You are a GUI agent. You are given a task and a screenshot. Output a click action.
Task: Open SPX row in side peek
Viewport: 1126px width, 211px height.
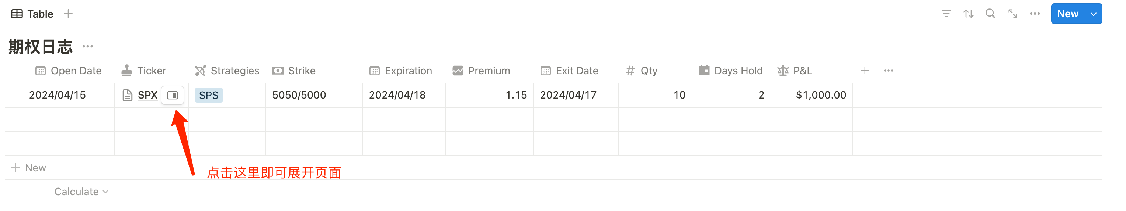tap(173, 95)
